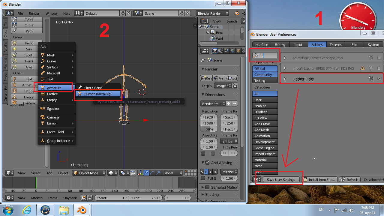Screen dimensions: 384x216
Task: Lock display interface icon next to Image Editor
Action: point(235,85)
